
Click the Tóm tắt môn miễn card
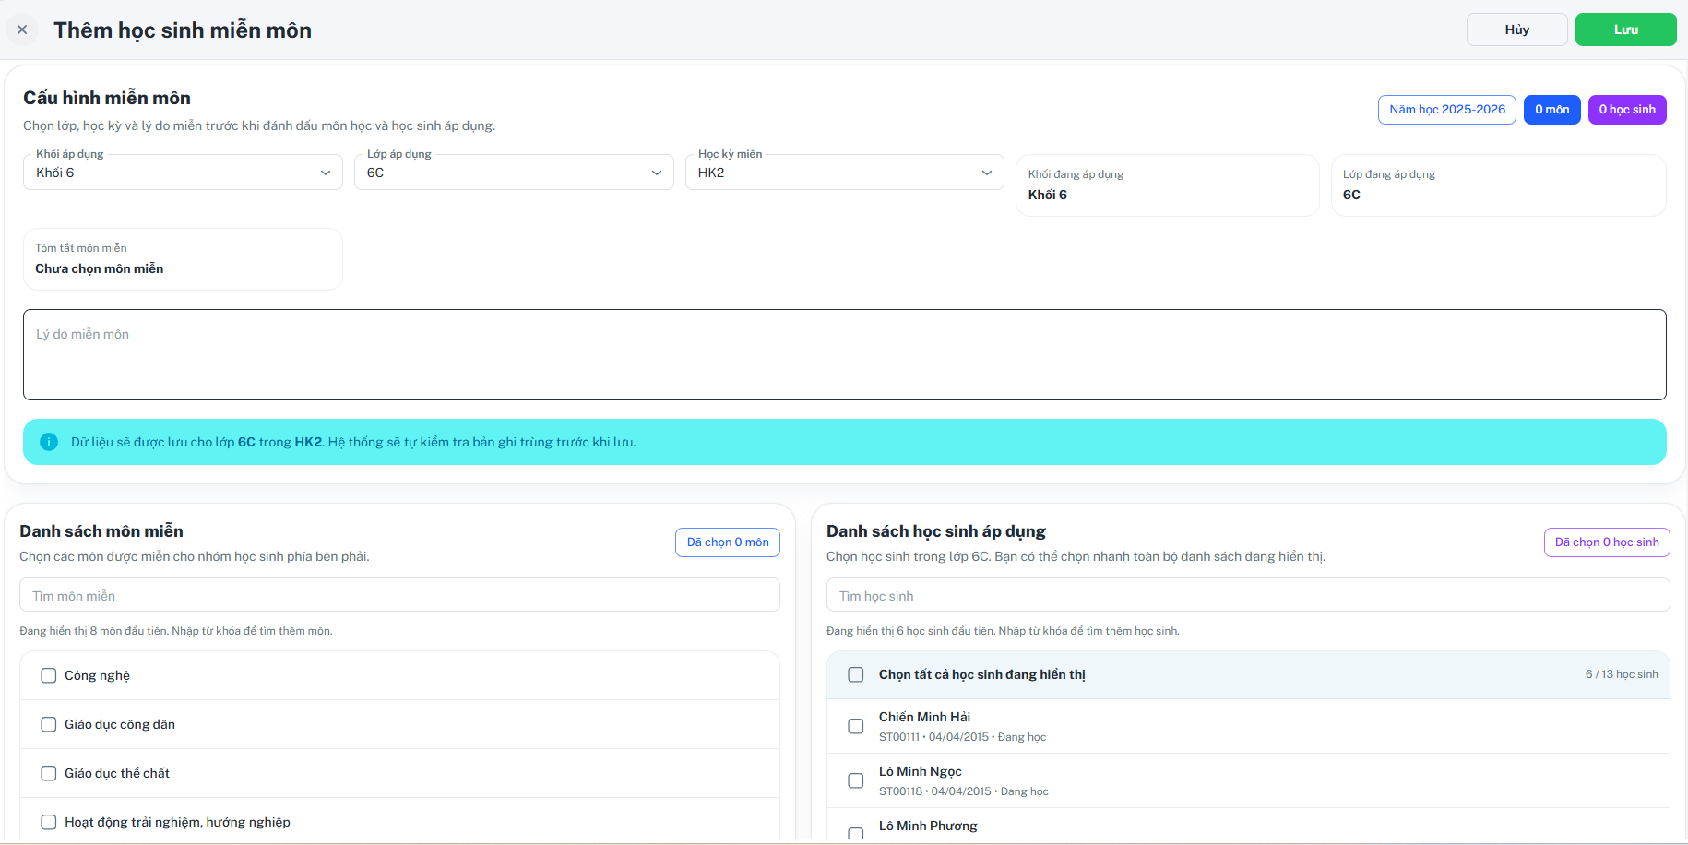183,259
